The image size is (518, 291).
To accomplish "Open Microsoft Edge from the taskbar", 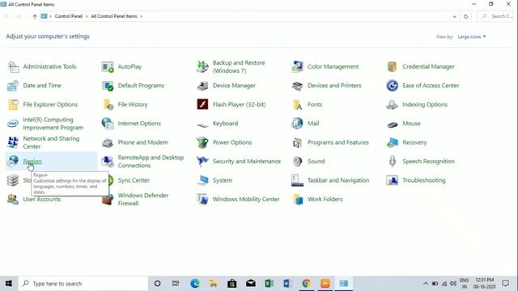I will [x=195, y=284].
